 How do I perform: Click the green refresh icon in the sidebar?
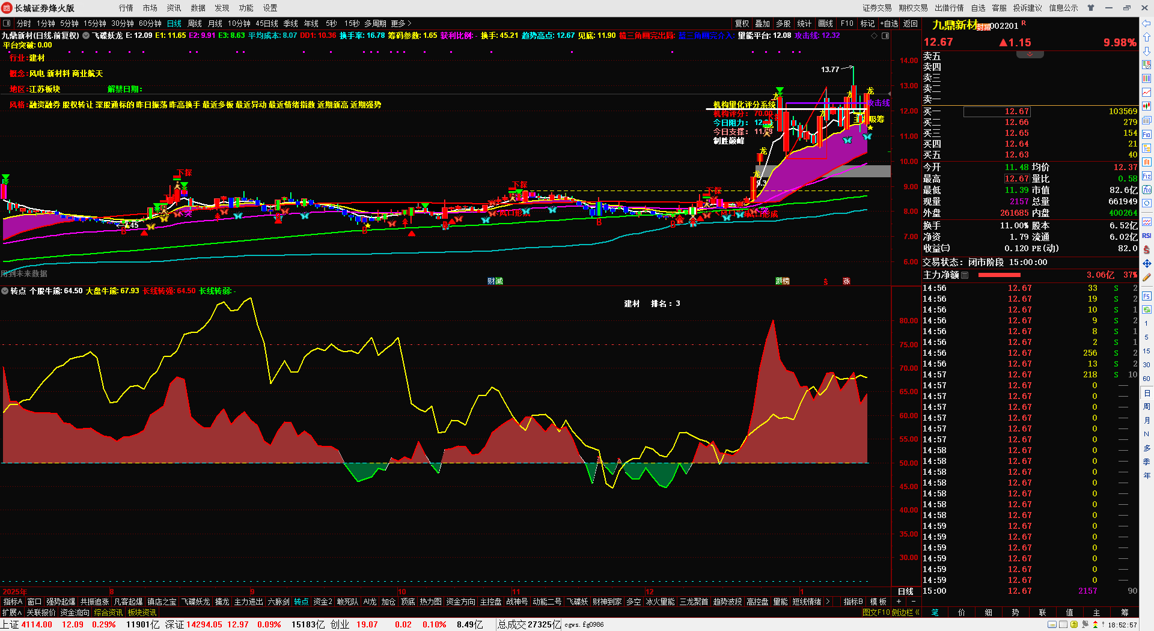tap(1147, 309)
